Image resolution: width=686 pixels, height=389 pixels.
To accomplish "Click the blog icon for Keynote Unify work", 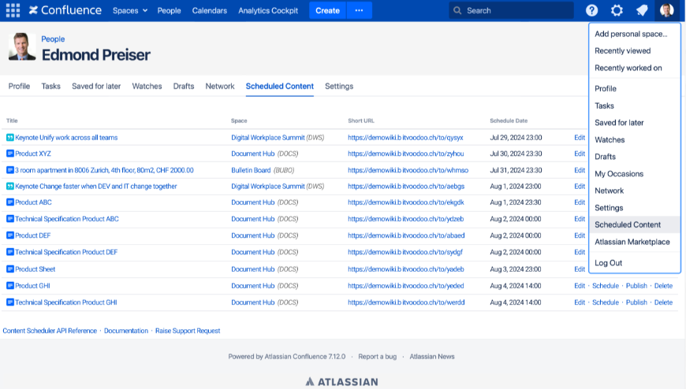I will [x=10, y=138].
